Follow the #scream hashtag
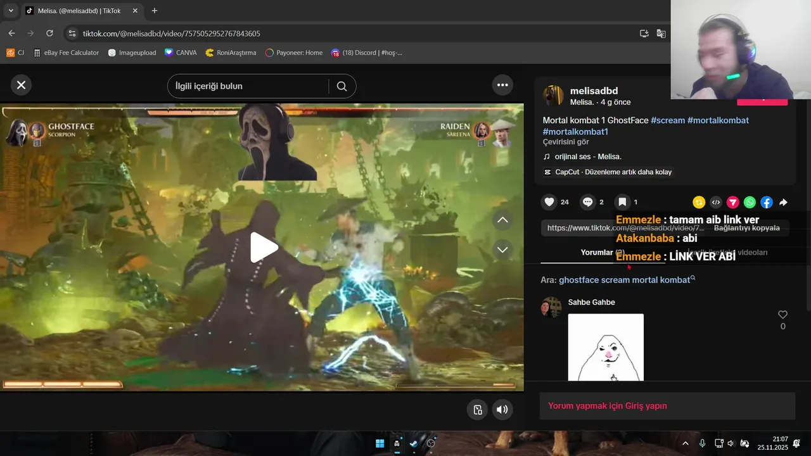 coord(668,120)
